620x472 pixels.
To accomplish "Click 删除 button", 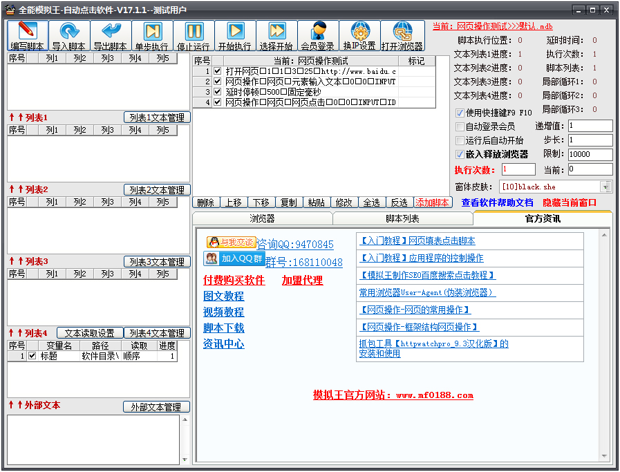I will [205, 202].
